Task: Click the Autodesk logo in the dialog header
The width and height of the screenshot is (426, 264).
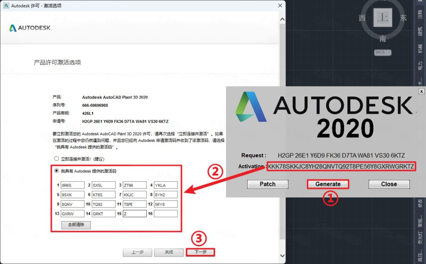Action: coord(30,28)
